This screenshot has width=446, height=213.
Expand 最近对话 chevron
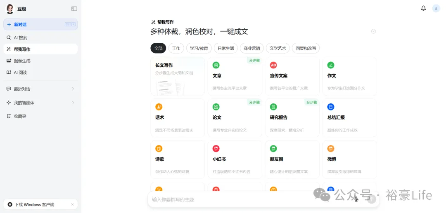point(73,89)
